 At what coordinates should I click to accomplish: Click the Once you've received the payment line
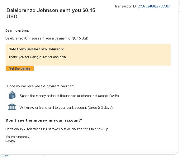(x=40, y=86)
